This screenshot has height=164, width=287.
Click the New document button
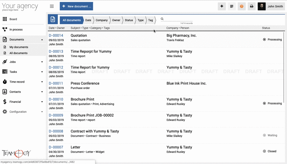pyautogui.click(x=76, y=6)
